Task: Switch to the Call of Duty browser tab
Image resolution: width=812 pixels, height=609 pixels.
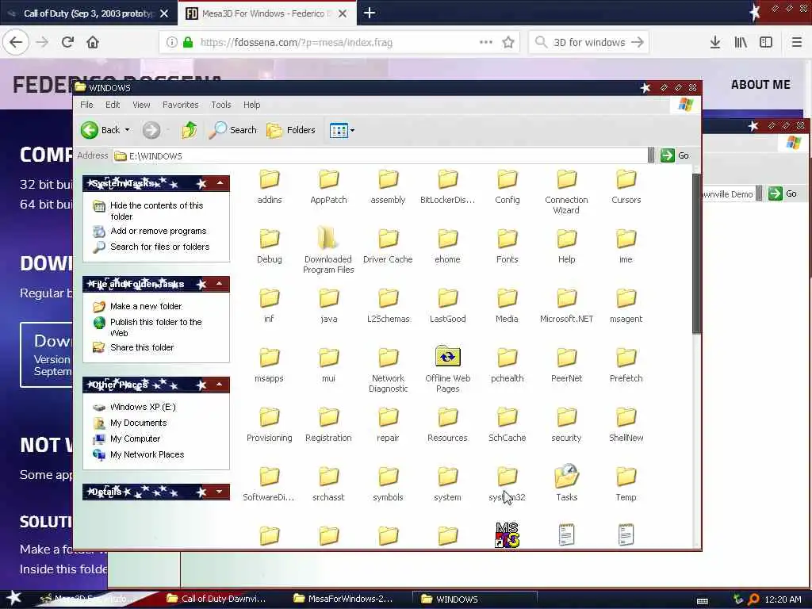Action: point(88,13)
